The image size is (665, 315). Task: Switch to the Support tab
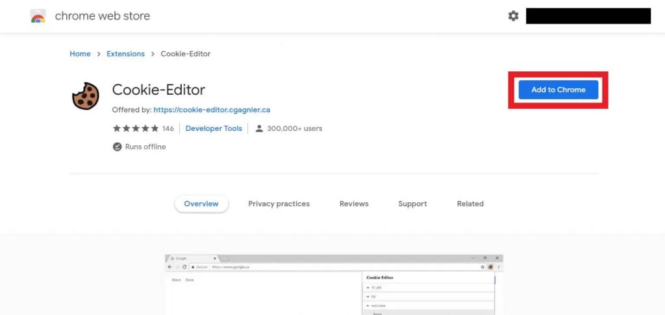pos(412,204)
